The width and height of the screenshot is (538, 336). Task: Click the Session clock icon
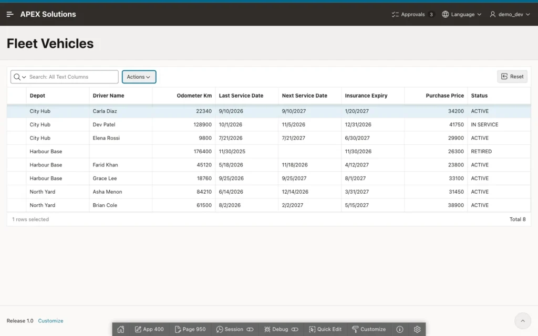tap(220, 329)
